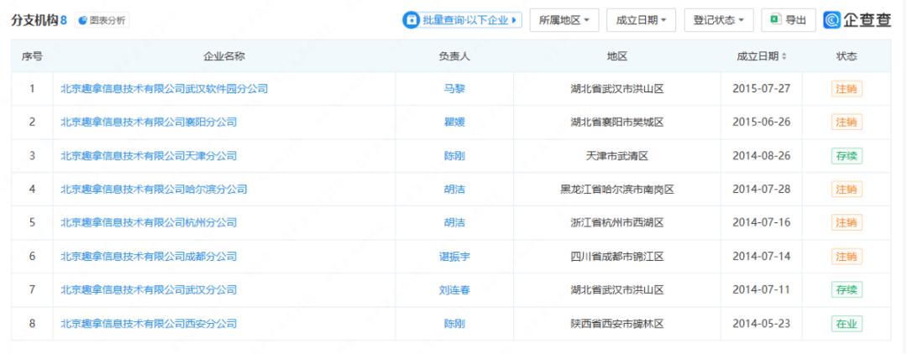Open person link 瞿媛

454,122
